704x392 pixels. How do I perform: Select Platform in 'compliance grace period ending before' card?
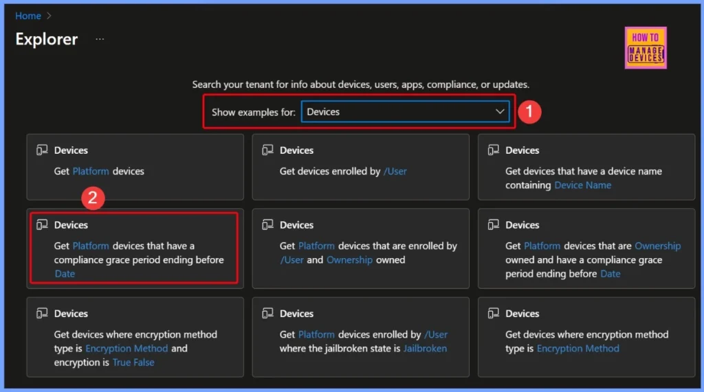[x=91, y=246]
